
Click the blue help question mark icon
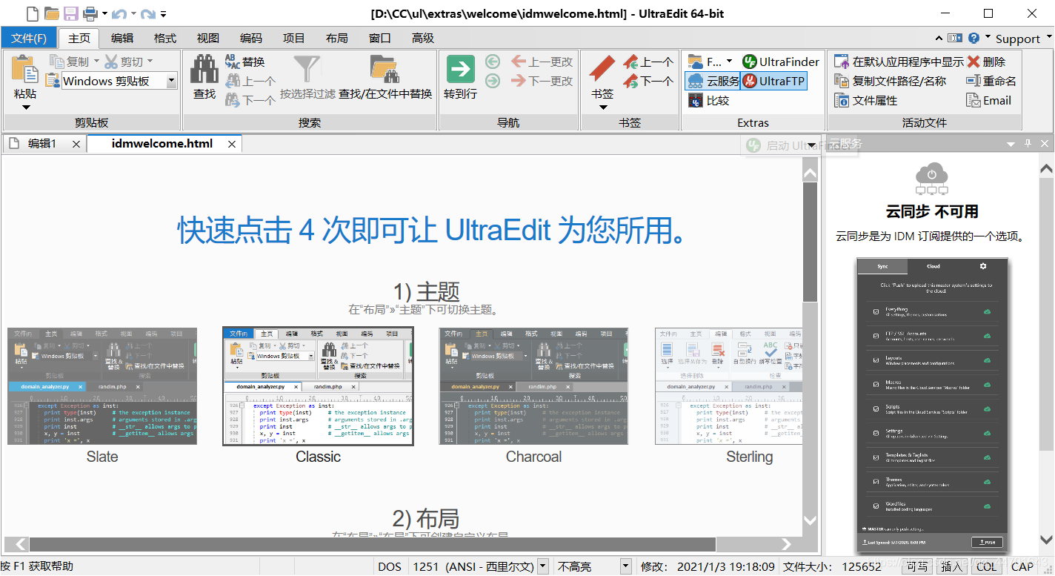coord(974,38)
